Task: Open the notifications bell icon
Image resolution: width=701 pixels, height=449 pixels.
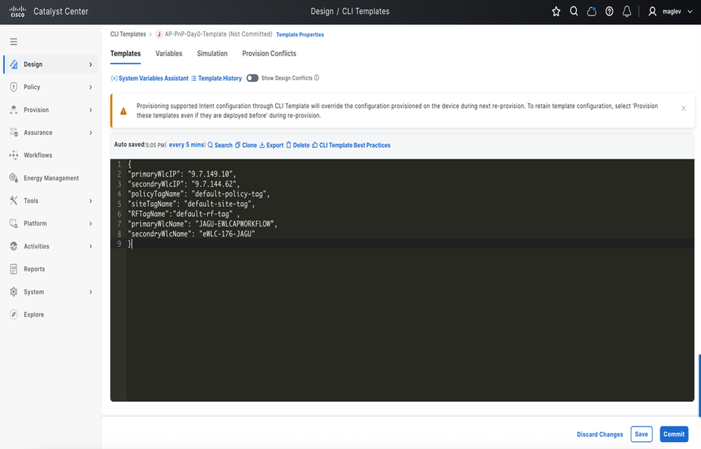Action: pos(627,12)
